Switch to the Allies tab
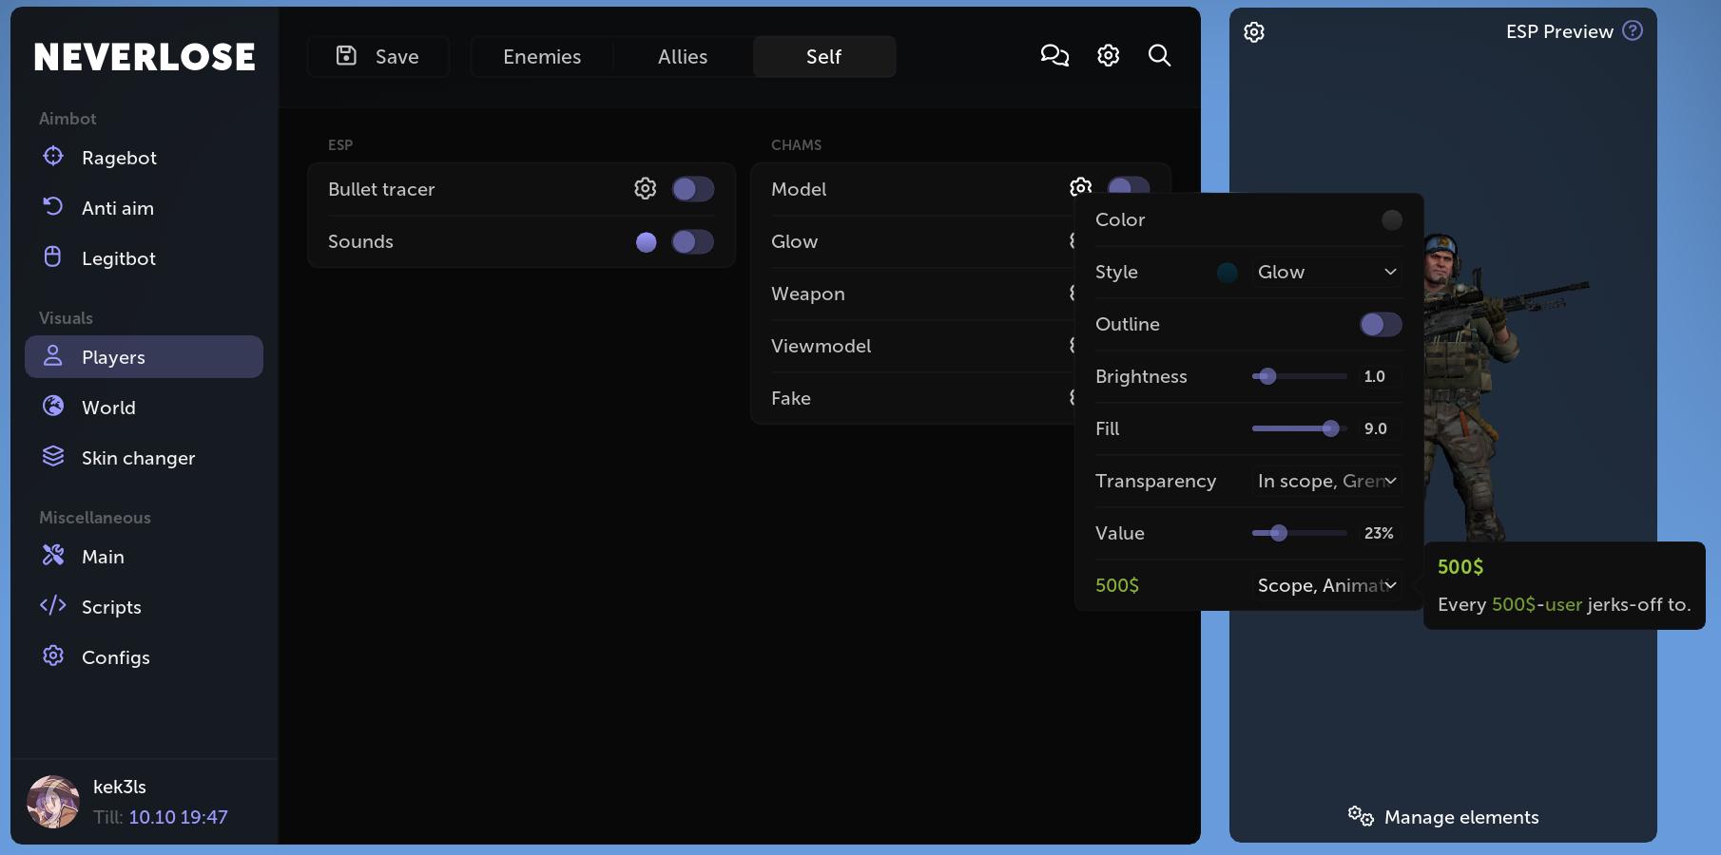This screenshot has height=855, width=1721. [x=683, y=57]
